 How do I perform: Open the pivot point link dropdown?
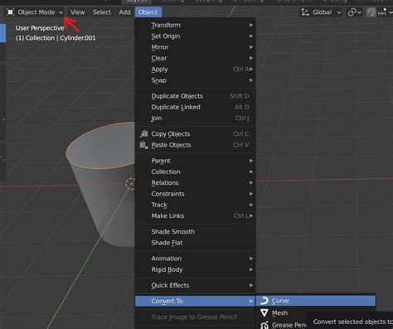click(x=354, y=12)
